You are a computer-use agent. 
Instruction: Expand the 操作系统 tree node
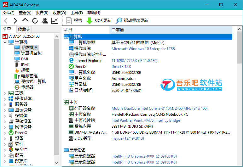[x=5, y=99]
